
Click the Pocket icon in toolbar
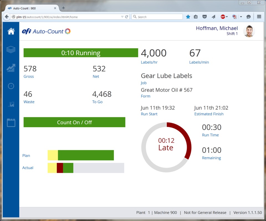(204, 17)
